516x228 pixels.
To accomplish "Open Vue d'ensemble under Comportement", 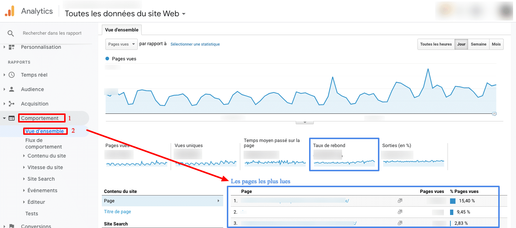I will [45, 131].
